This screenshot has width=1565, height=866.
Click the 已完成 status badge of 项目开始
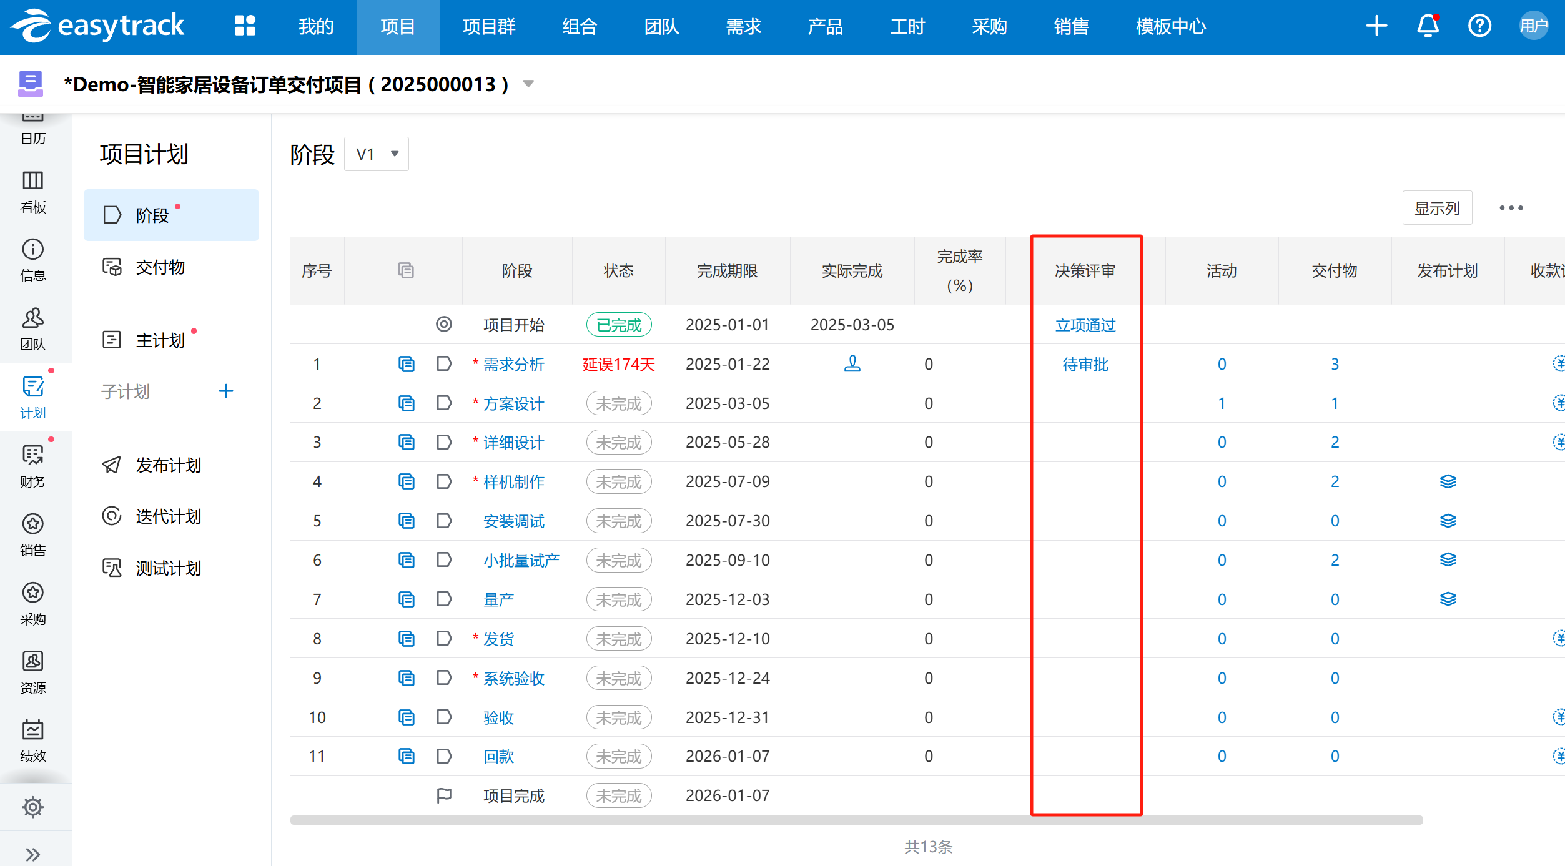(x=618, y=324)
